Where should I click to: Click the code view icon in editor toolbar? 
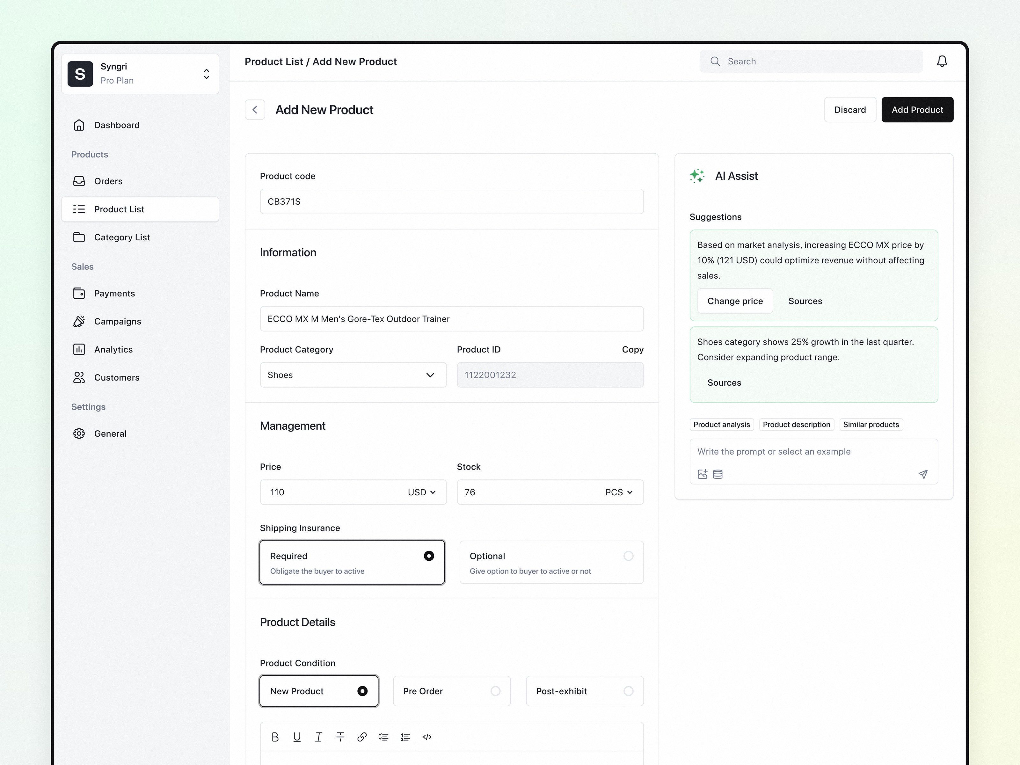point(427,736)
